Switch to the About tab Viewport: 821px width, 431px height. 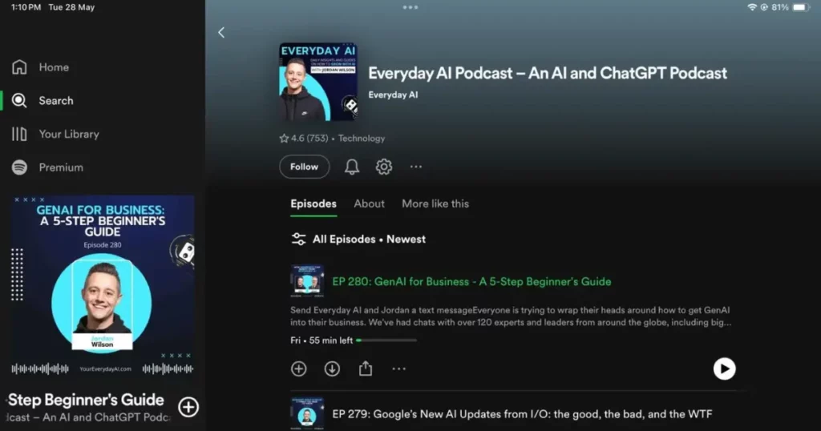[x=369, y=204]
